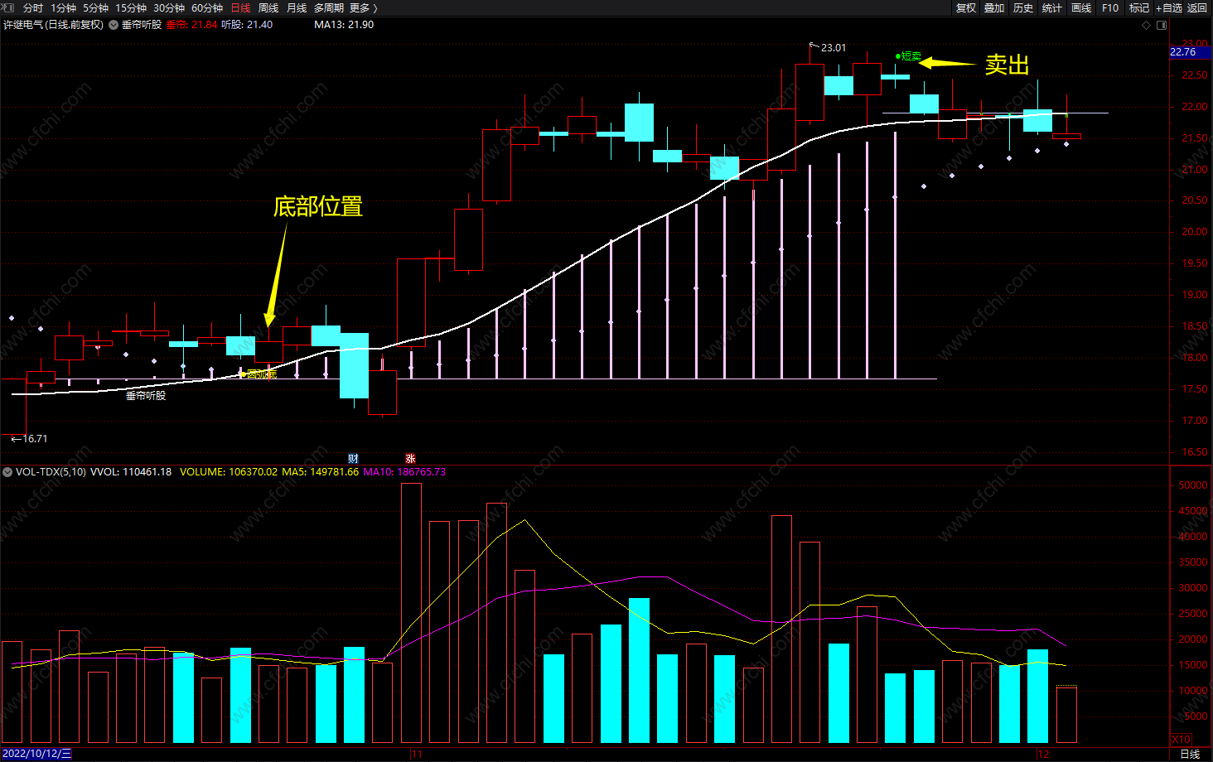The image size is (1213, 762).
Task: Toggle the side panel icon at chart top-right
Action: point(1162,25)
